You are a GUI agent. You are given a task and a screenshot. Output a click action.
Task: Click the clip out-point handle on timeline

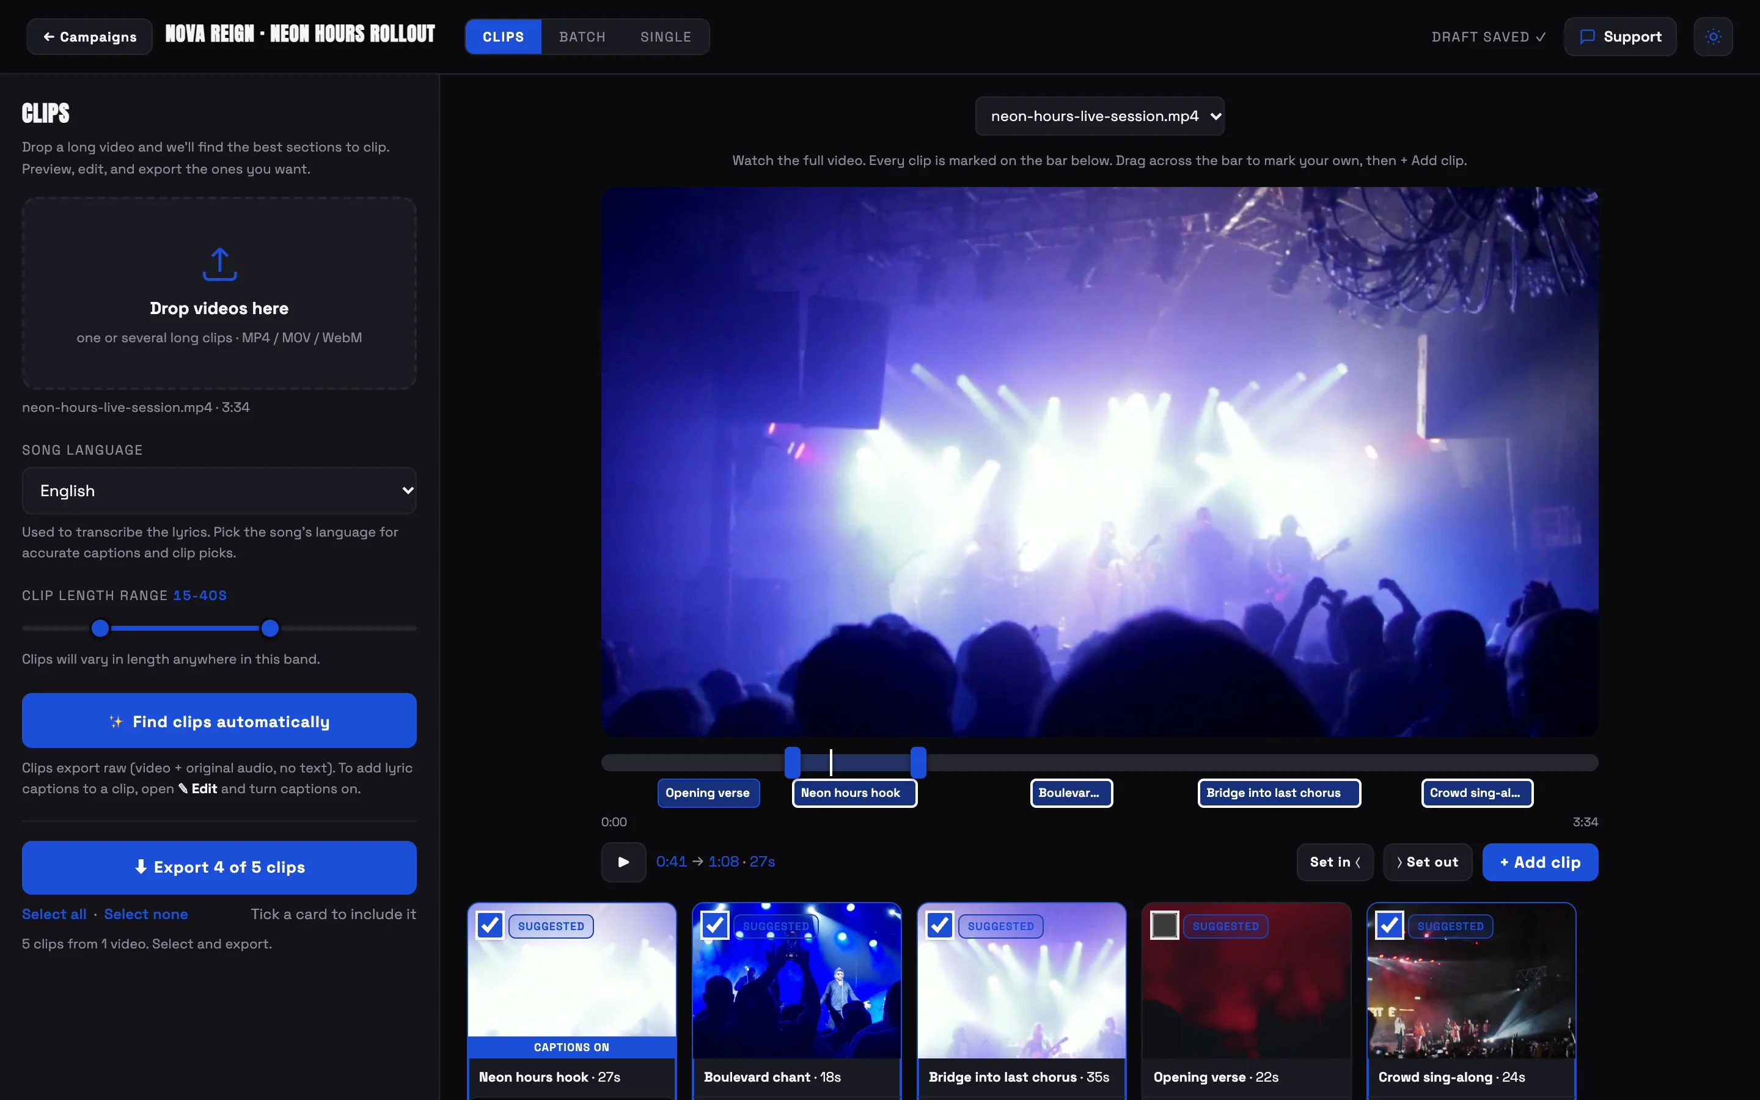[x=919, y=763]
